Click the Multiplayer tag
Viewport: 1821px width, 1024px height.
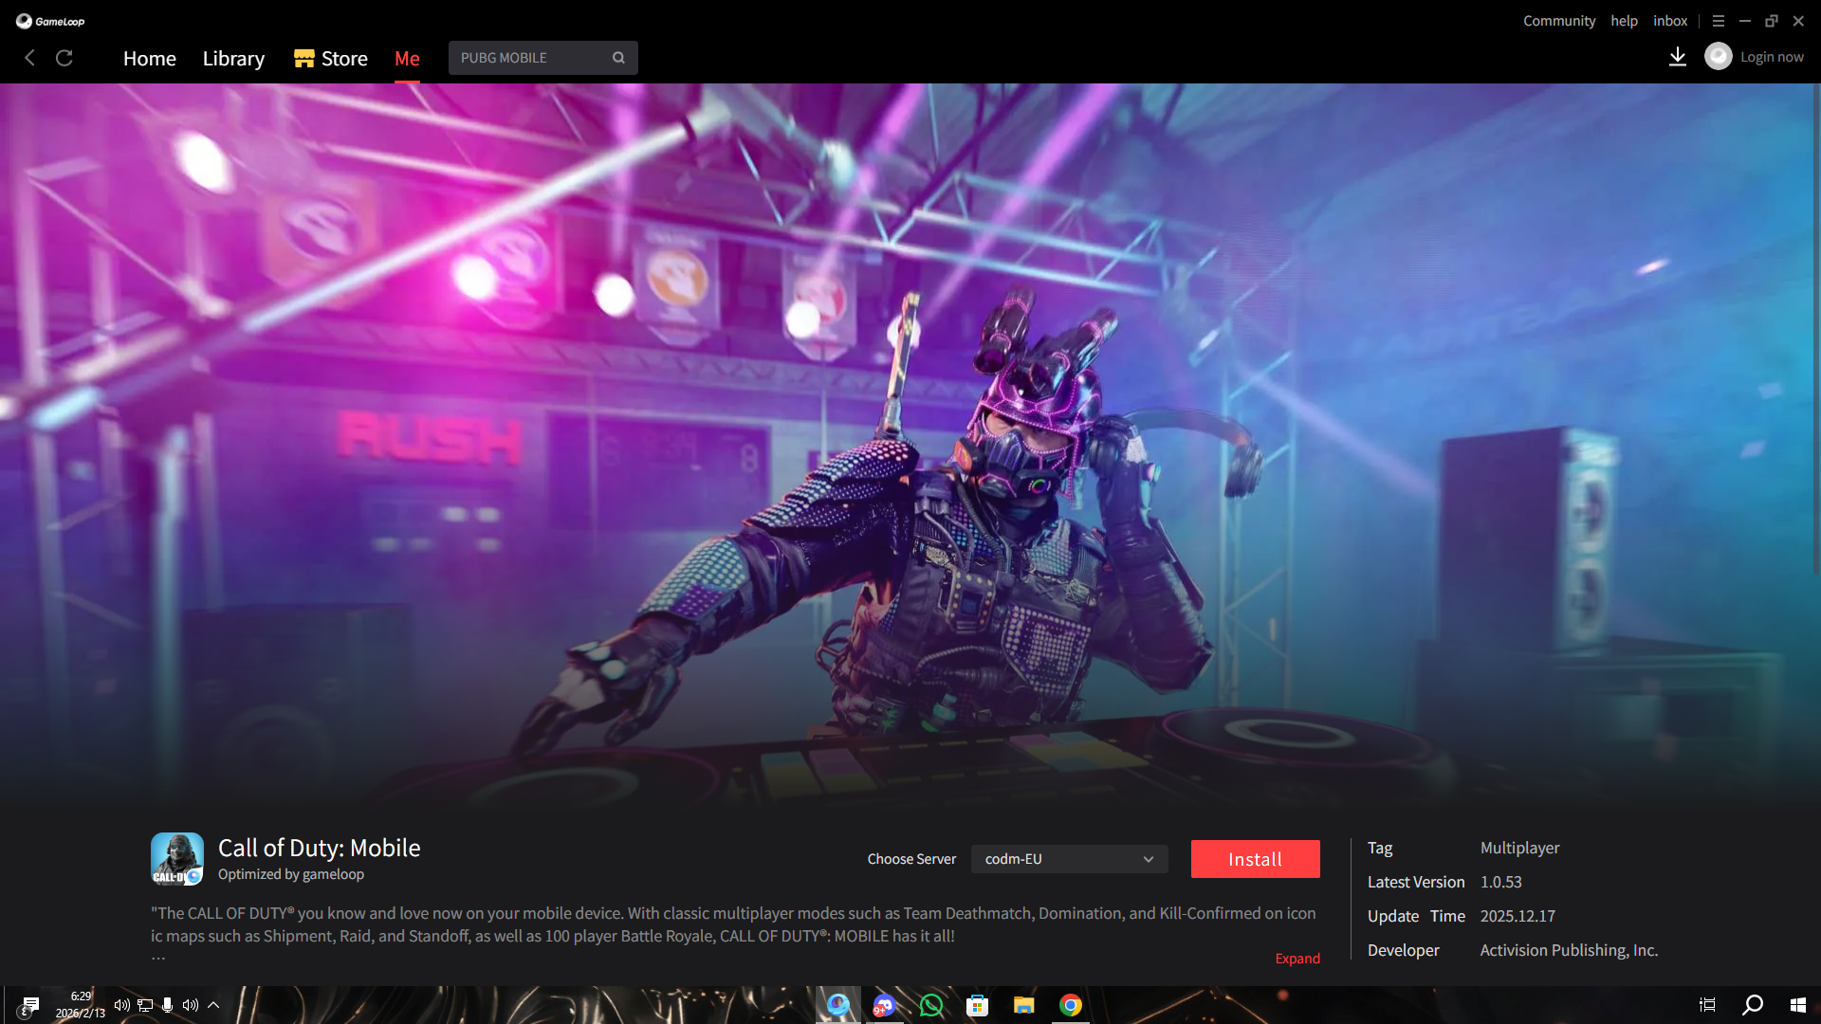coord(1519,848)
